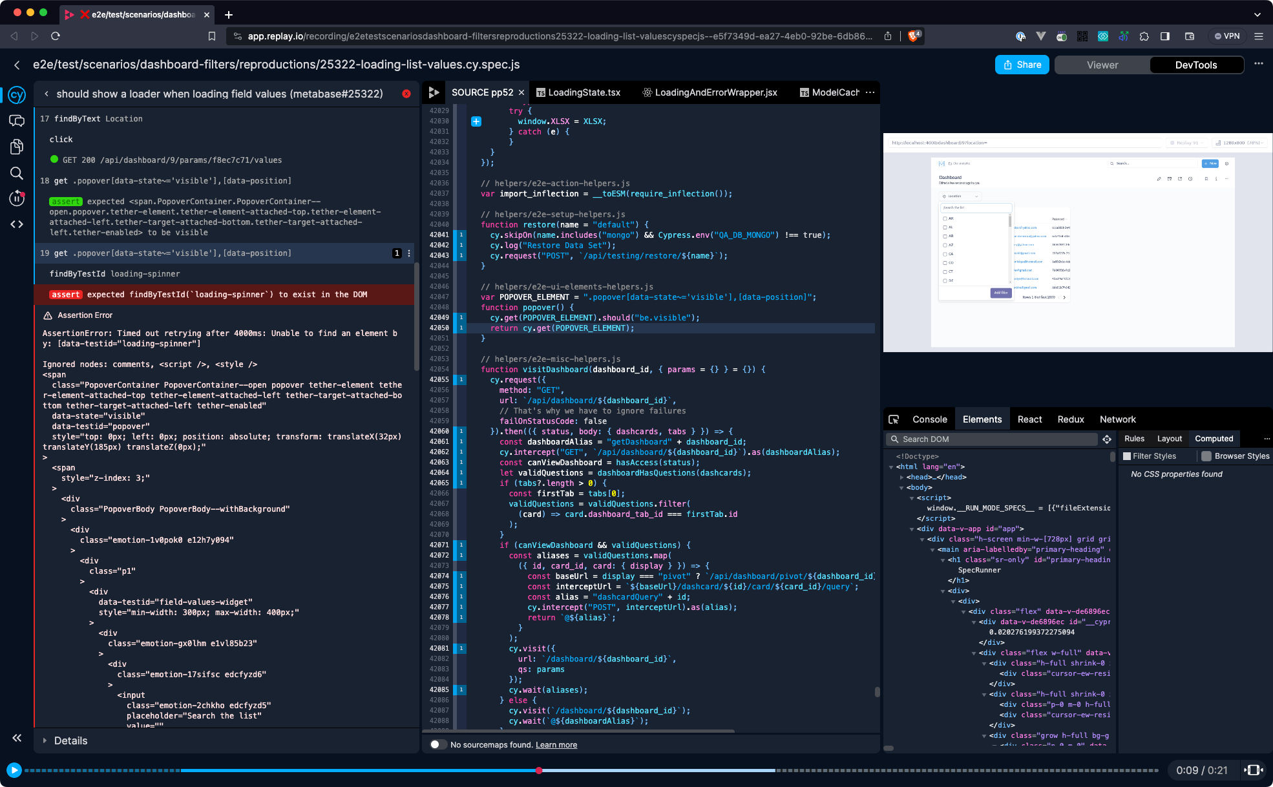Focus the Search DOM input field
The image size is (1273, 787).
pyautogui.click(x=995, y=439)
